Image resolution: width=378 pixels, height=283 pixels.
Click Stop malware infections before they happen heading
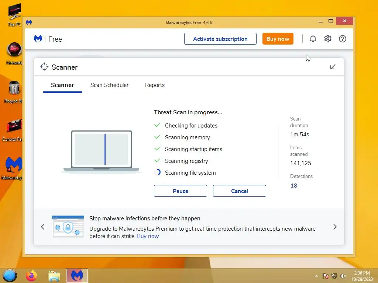pos(145,218)
